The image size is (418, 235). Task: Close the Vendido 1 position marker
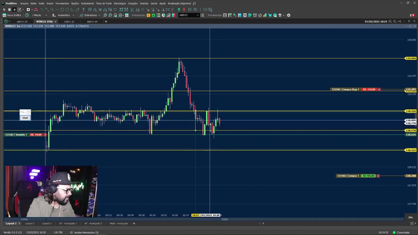pos(45,135)
